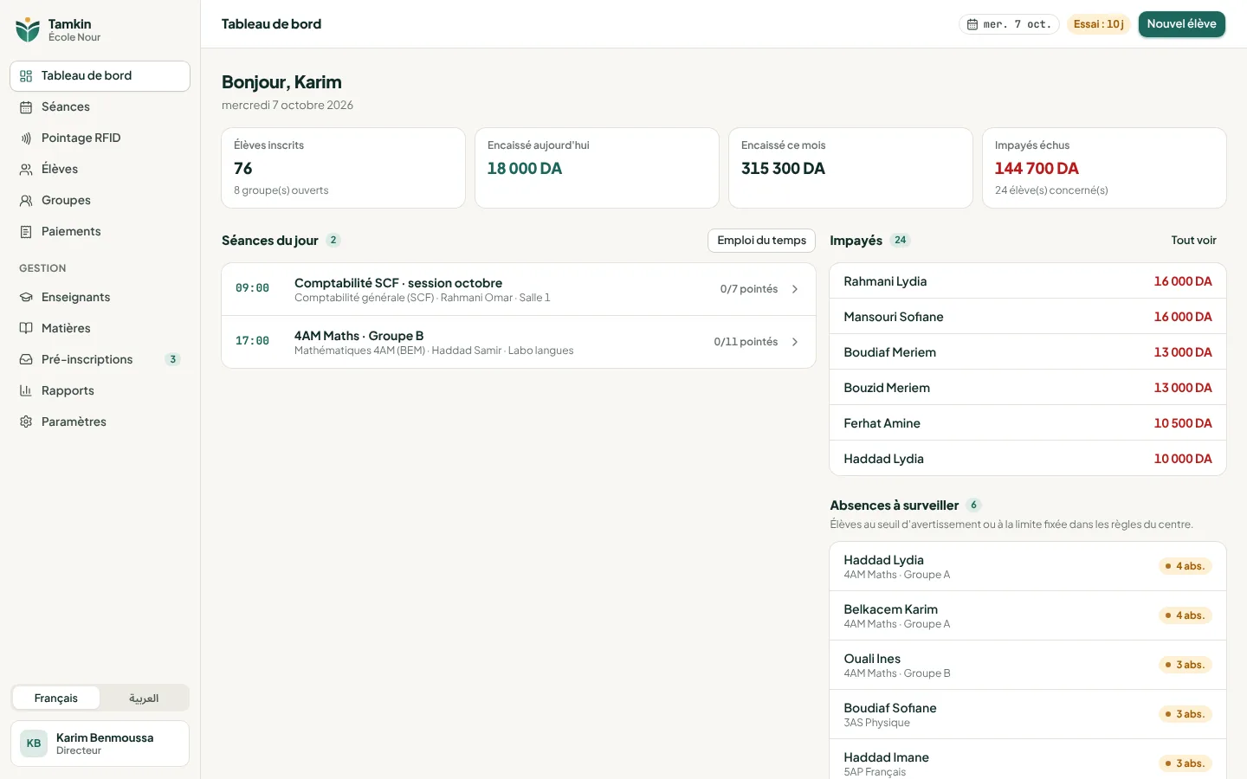Click the Enseignants graduation cap icon
1247x779 pixels.
tap(26, 298)
